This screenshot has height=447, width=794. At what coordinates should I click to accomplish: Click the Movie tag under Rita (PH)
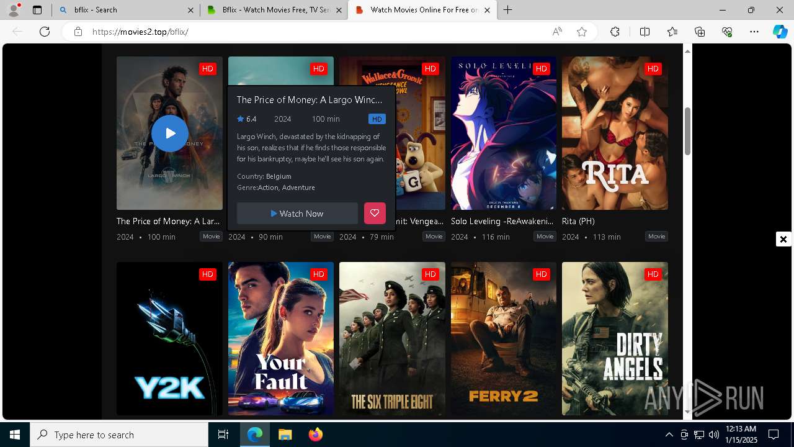pyautogui.click(x=656, y=237)
